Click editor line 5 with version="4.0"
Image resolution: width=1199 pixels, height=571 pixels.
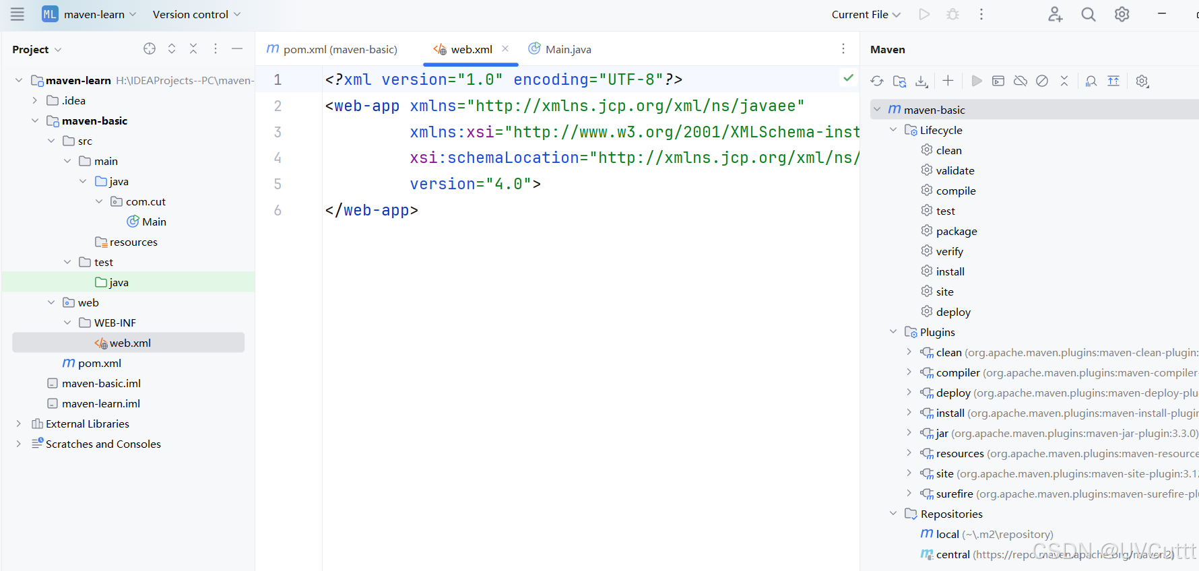pos(475,184)
